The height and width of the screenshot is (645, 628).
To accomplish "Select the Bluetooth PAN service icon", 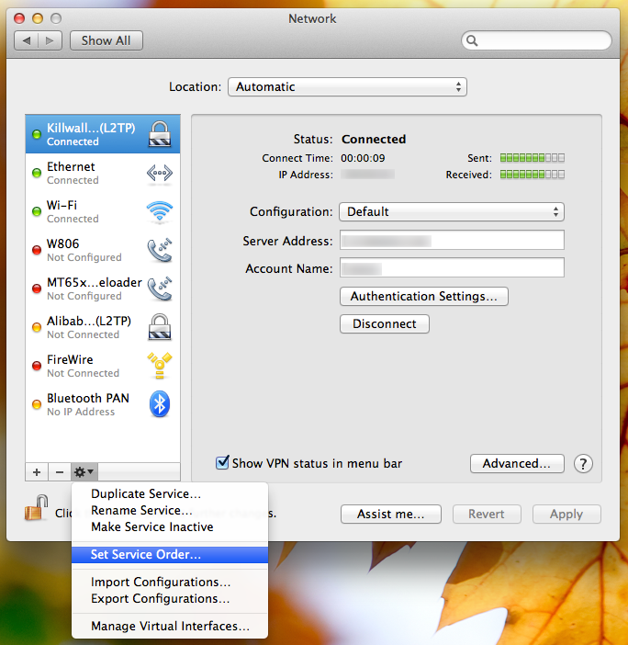I will 160,404.
